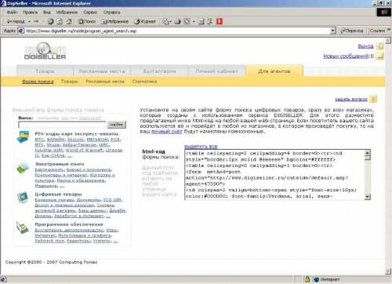This screenshot has width=392, height=284.
Task: Expand the address bar dropdown arrow
Action: click(332, 31)
